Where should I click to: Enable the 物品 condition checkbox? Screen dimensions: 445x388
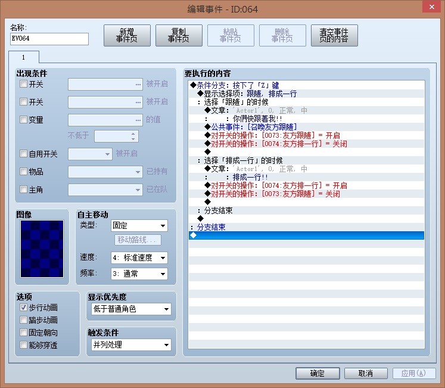point(24,171)
